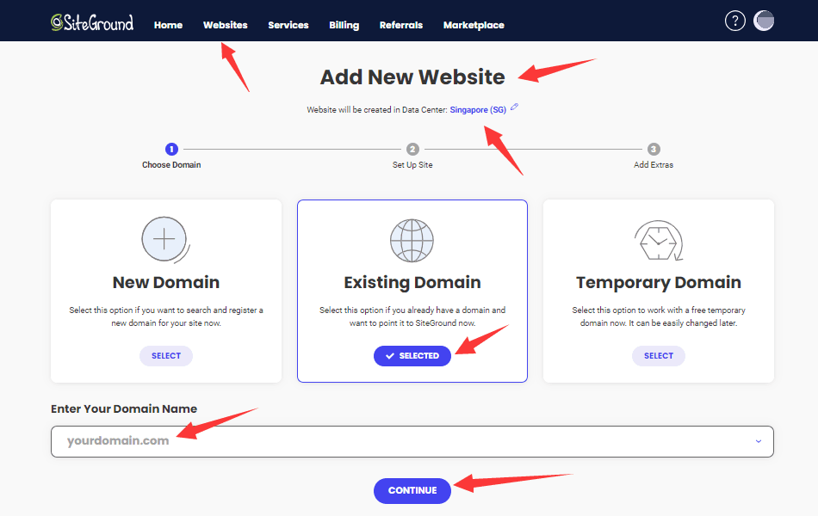818x516 pixels.
Task: Open the help question mark icon
Action: tap(734, 21)
